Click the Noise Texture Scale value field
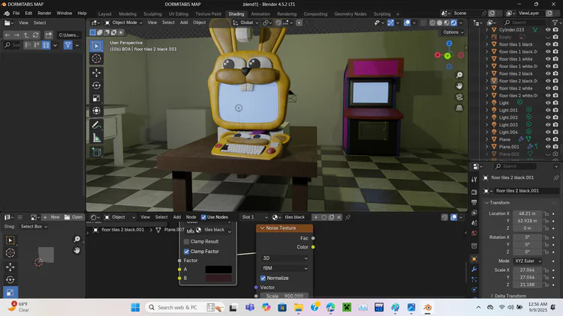This screenshot has height=316, width=563. pyautogui.click(x=285, y=296)
